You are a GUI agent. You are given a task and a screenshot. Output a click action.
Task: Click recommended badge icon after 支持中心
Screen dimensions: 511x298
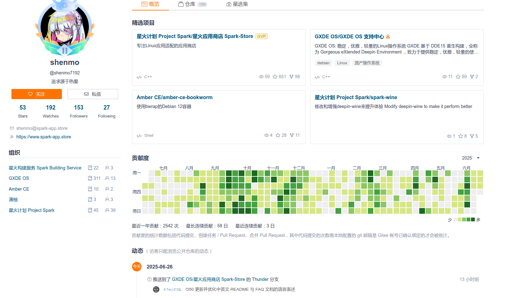(388, 37)
